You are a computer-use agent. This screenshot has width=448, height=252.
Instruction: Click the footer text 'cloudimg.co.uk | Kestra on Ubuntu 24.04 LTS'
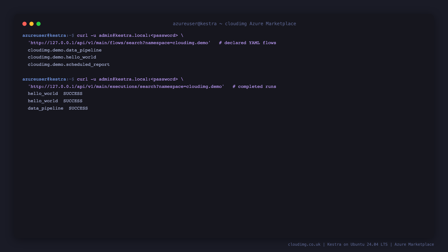(x=338, y=244)
